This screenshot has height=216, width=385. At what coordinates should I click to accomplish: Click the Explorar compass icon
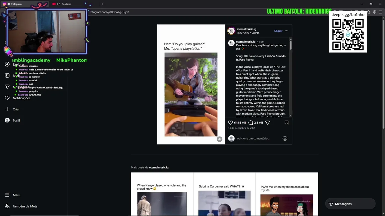(7, 64)
